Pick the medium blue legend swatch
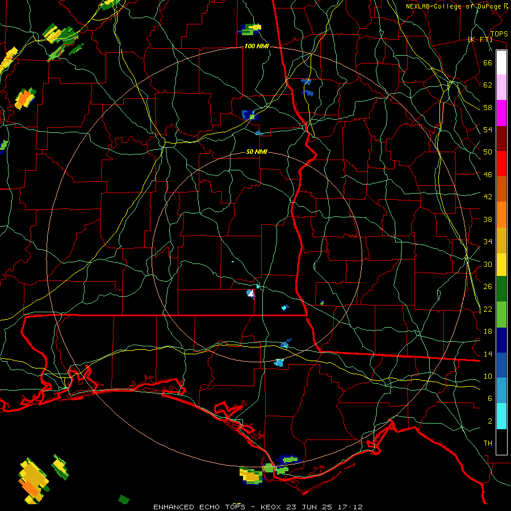This screenshot has height=511, width=511. pos(501,365)
